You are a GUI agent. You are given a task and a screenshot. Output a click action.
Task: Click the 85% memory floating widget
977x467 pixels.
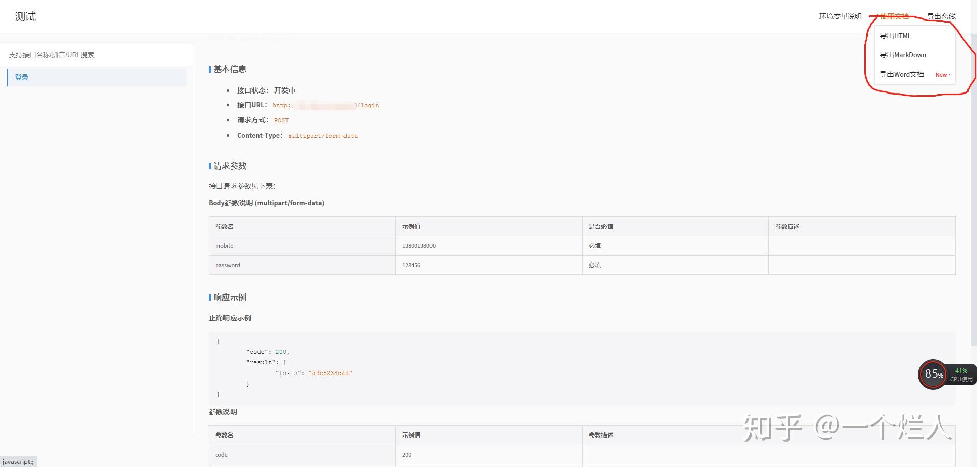(x=933, y=375)
